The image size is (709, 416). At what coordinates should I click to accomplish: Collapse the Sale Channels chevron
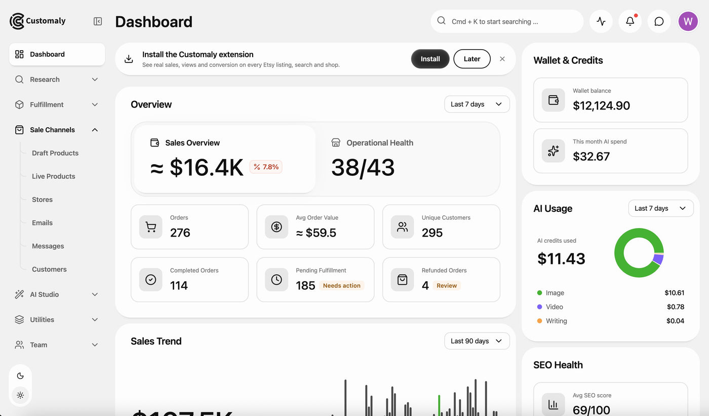(x=95, y=130)
